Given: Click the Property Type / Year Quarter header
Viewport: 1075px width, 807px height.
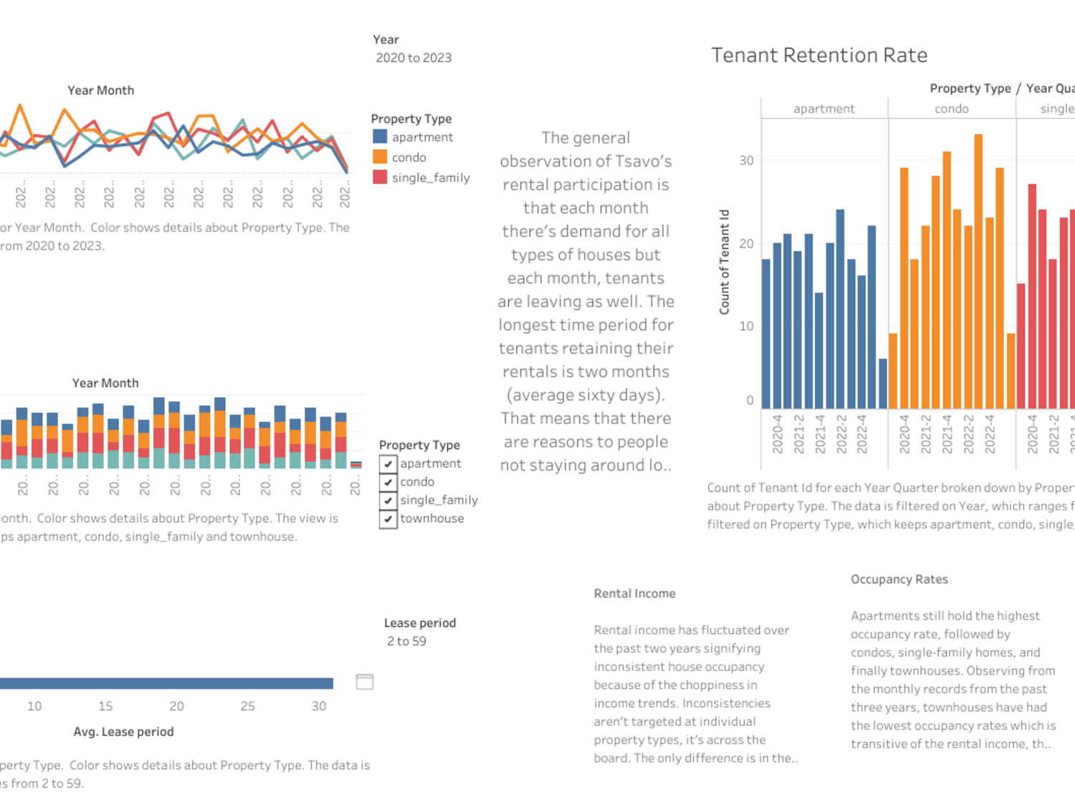Looking at the screenshot, I should coord(1002,88).
